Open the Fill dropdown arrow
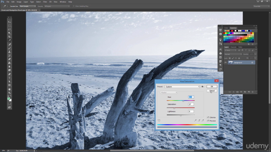 pyautogui.click(x=255, y=58)
